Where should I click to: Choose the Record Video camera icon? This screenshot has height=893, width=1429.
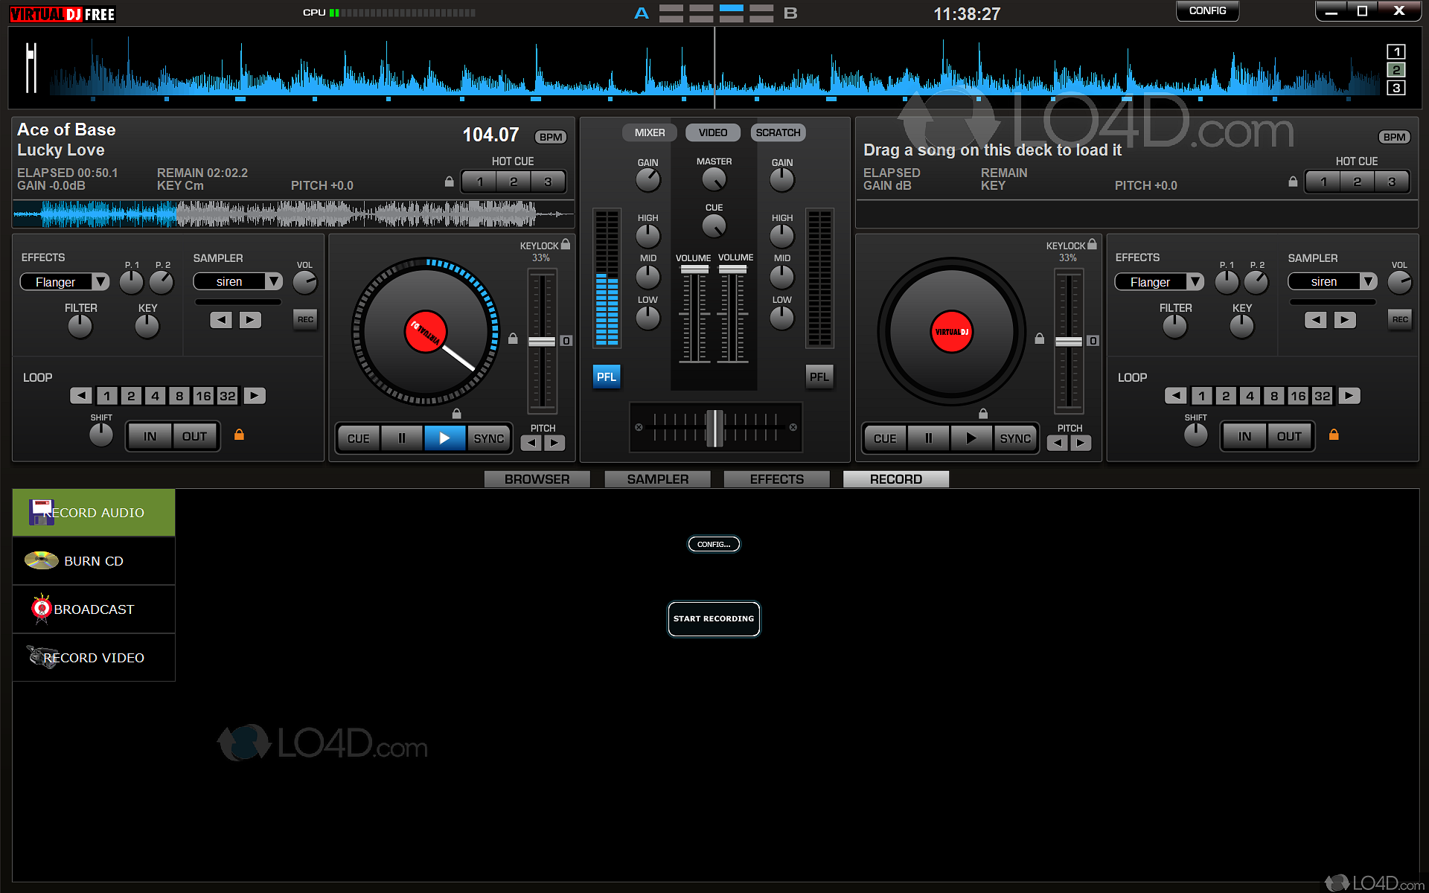(x=41, y=657)
